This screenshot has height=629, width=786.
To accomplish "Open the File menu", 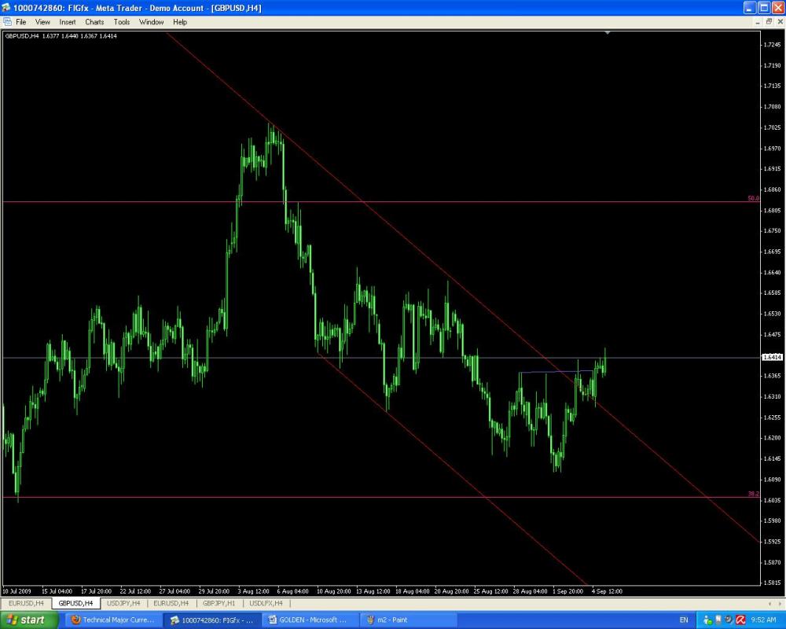I will tap(21, 22).
